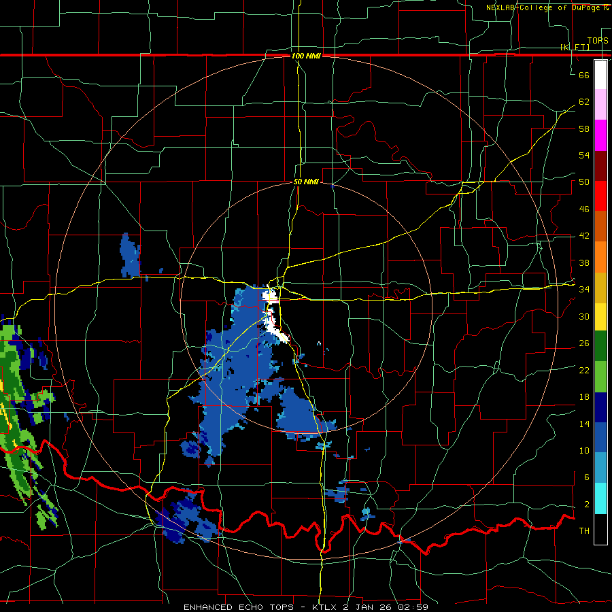612x612 pixels.
Task: Click the "100 NMI" range ring label
Action: click(306, 56)
